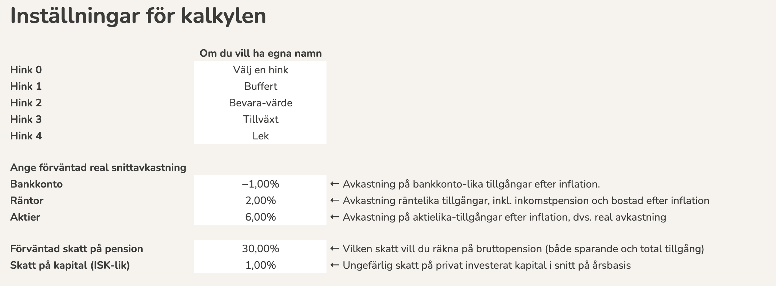Select the 'Buffert' name cell for Hink 1
776x286 pixels.
click(260, 86)
